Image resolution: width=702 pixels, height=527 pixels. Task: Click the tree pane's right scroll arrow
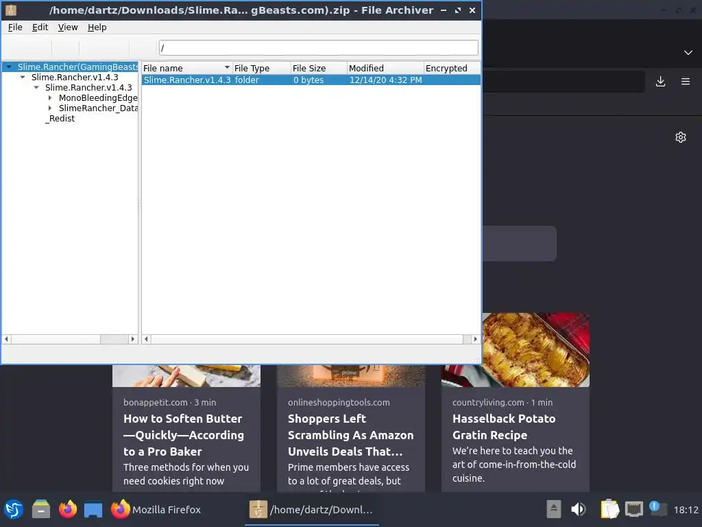coord(132,339)
